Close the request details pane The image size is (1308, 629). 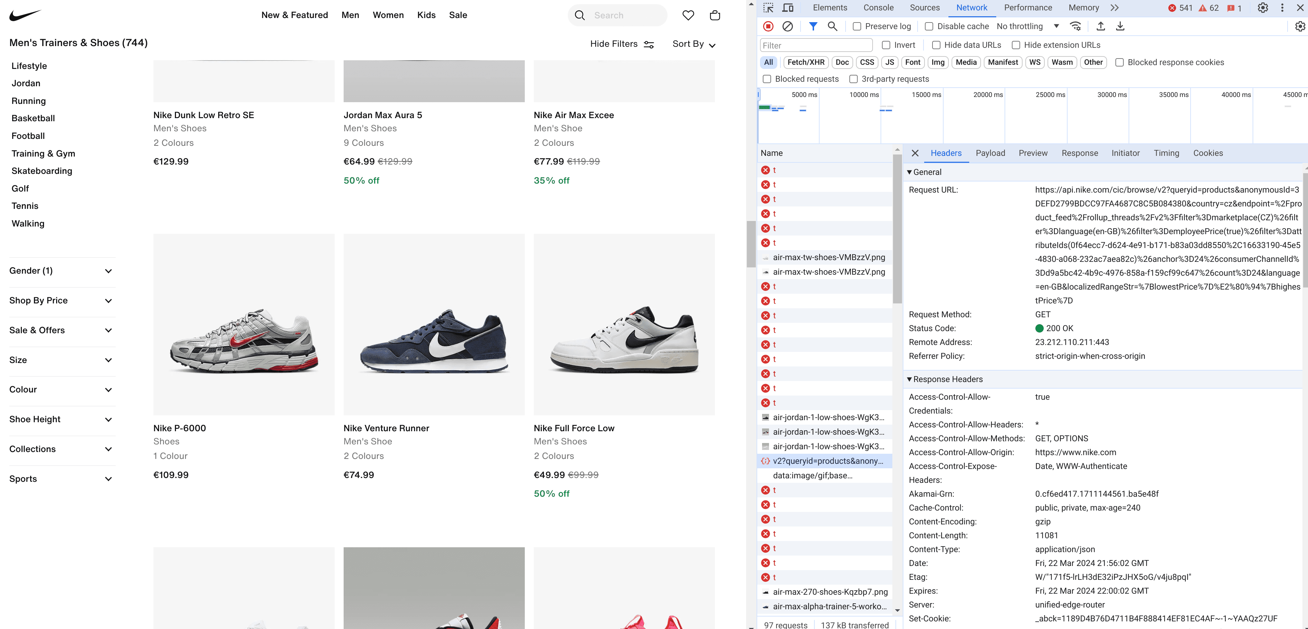coord(915,153)
